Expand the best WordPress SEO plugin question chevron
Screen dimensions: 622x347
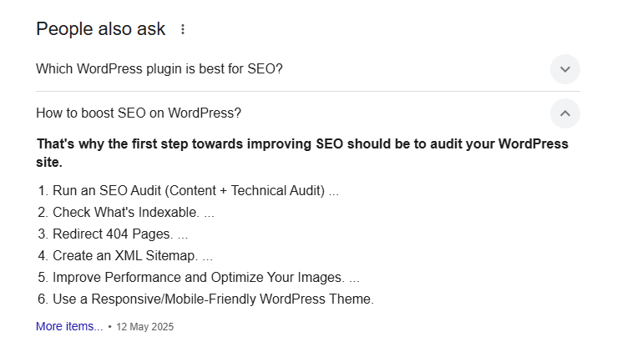click(x=565, y=69)
